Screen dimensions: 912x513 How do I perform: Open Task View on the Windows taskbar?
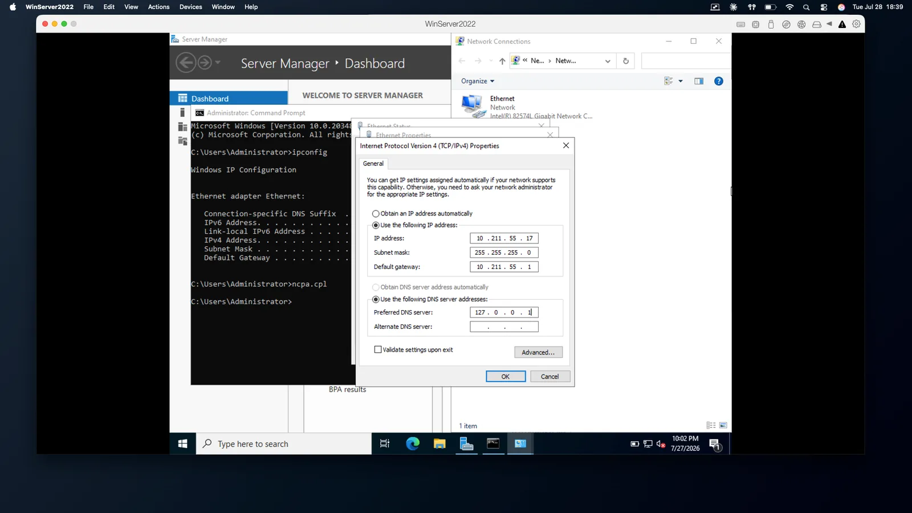(385, 443)
